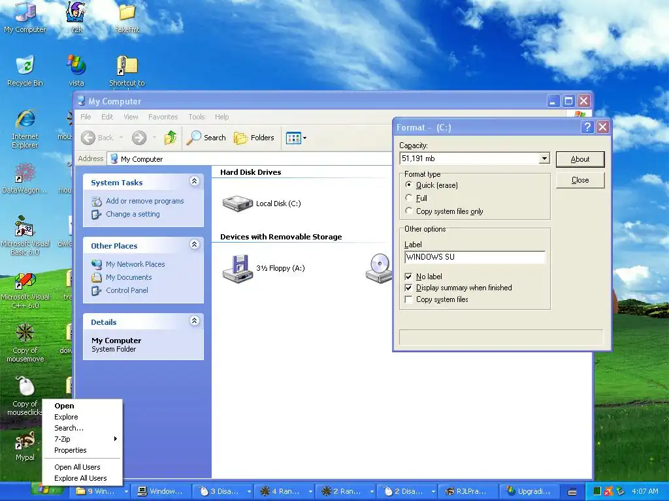Open Forward button history dropdown arrow
The width and height of the screenshot is (669, 501).
[154, 138]
